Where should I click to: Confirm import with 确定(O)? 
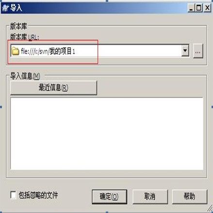109,197
